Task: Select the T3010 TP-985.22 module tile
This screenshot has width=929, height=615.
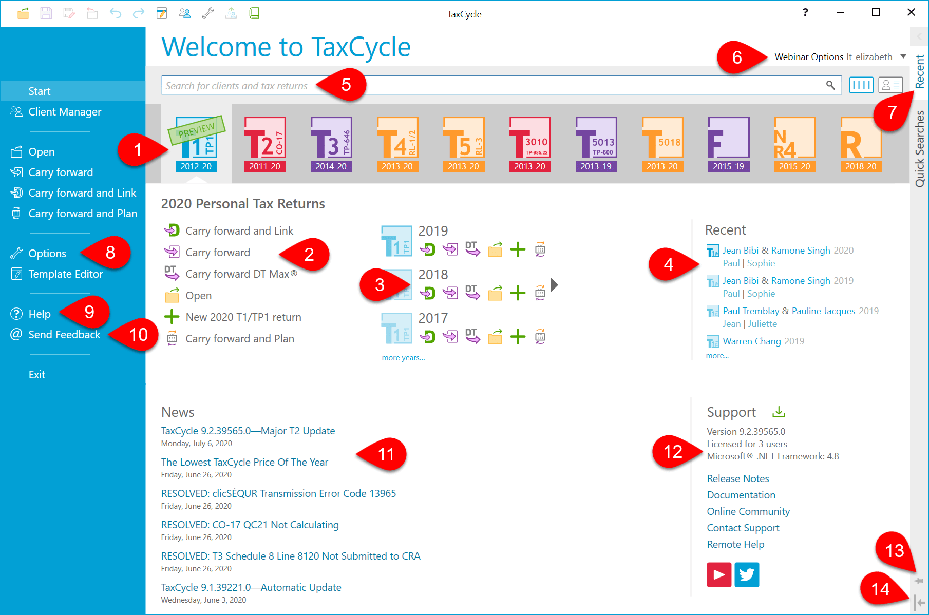Action: pyautogui.click(x=529, y=144)
